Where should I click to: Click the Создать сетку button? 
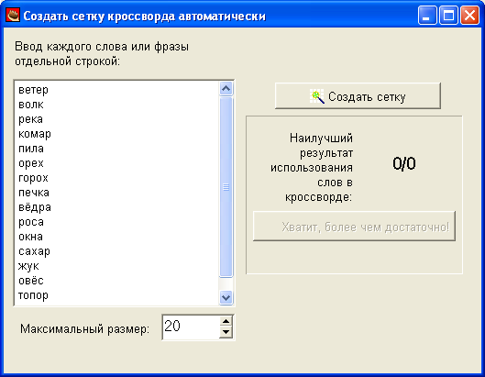pos(358,95)
